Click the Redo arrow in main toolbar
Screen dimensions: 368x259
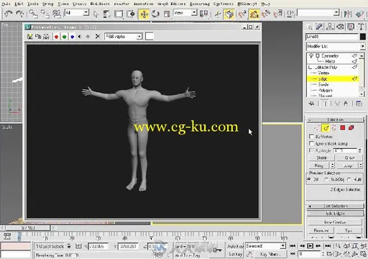point(20,14)
